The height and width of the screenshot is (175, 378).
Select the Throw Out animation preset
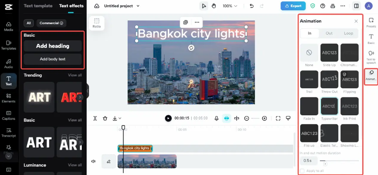tap(329, 79)
